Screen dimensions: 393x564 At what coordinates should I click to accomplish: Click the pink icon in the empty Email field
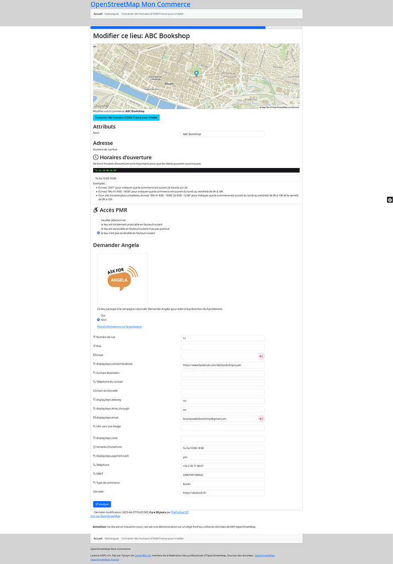[261, 356]
